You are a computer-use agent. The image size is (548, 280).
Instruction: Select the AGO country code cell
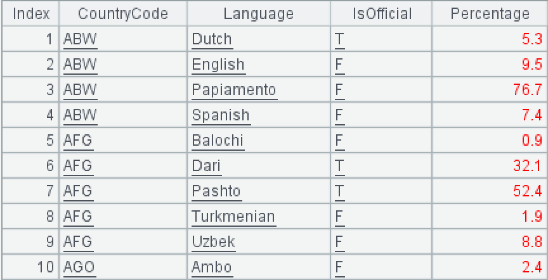click(x=79, y=267)
